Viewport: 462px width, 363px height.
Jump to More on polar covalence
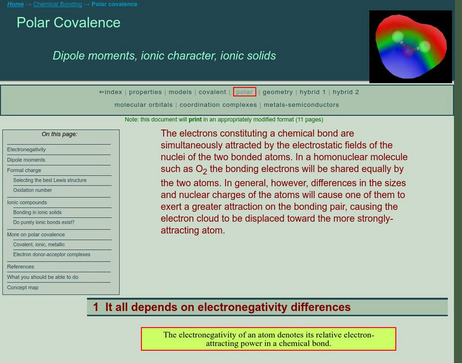[36, 234]
